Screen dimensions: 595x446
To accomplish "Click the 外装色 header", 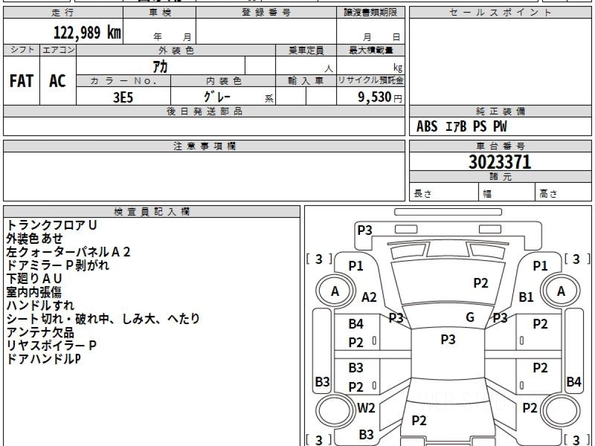I will [176, 50].
